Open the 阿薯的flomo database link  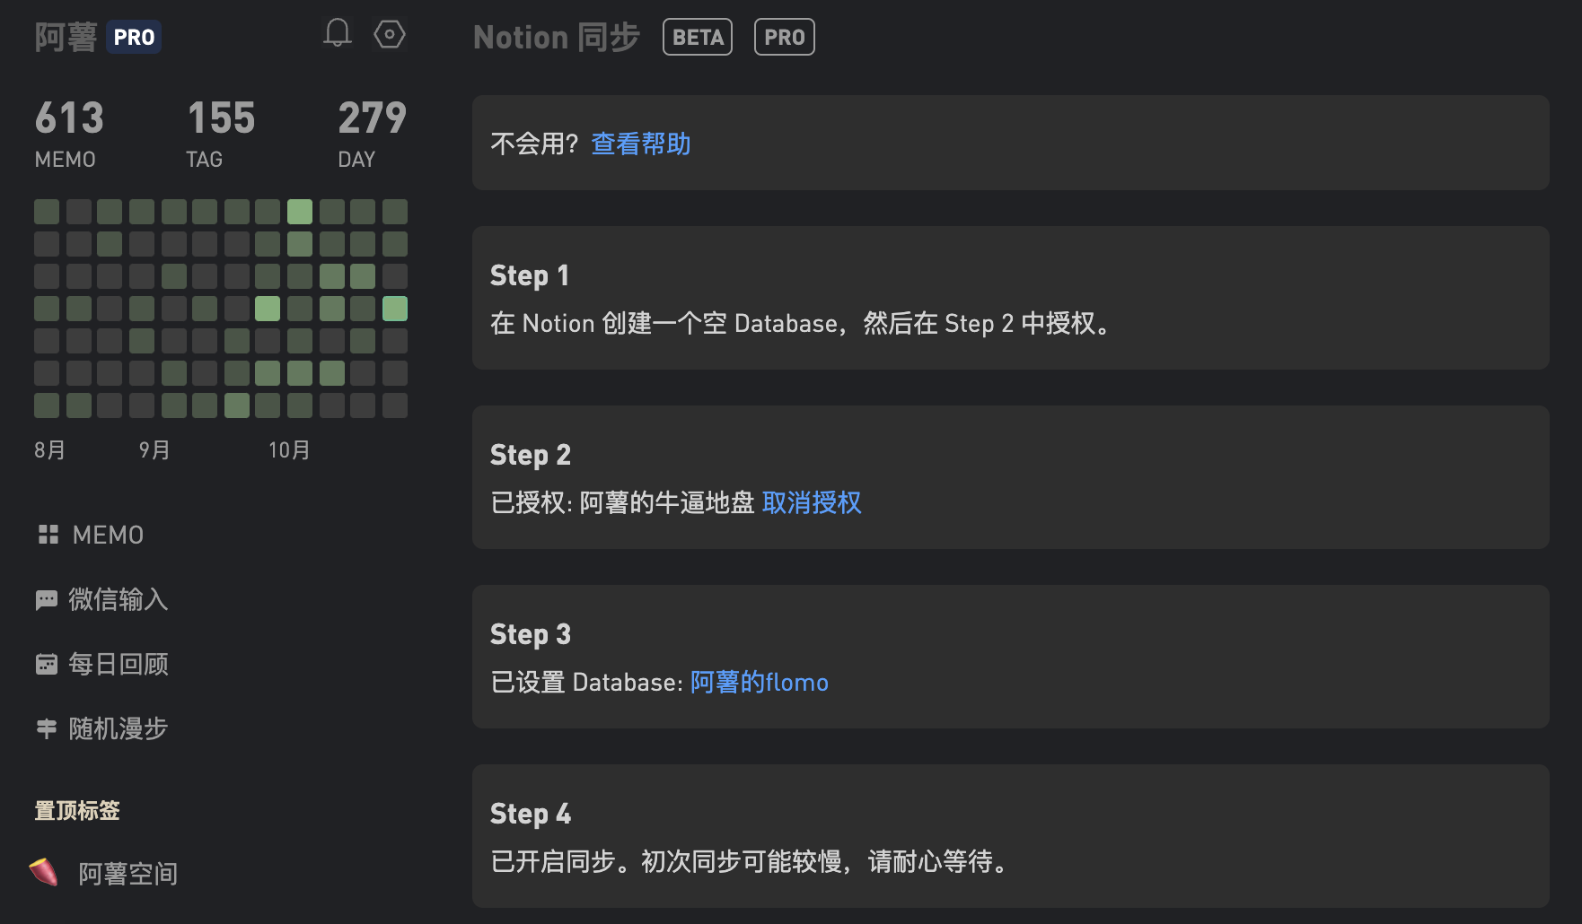[759, 683]
